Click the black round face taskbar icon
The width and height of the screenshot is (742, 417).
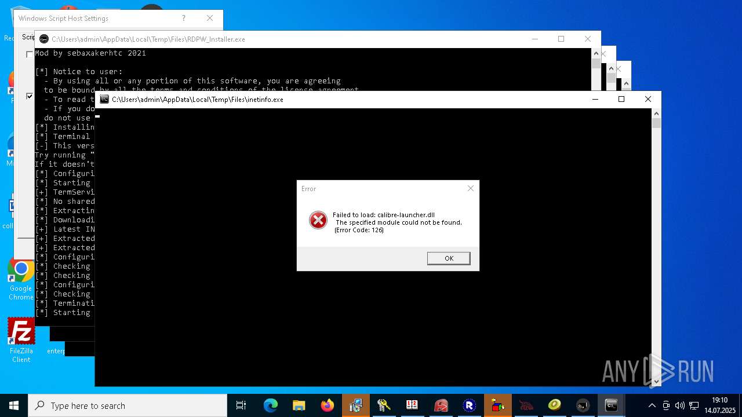click(x=583, y=405)
